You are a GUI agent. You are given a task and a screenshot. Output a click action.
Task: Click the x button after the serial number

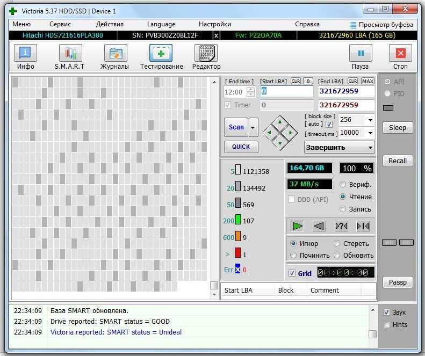point(216,35)
